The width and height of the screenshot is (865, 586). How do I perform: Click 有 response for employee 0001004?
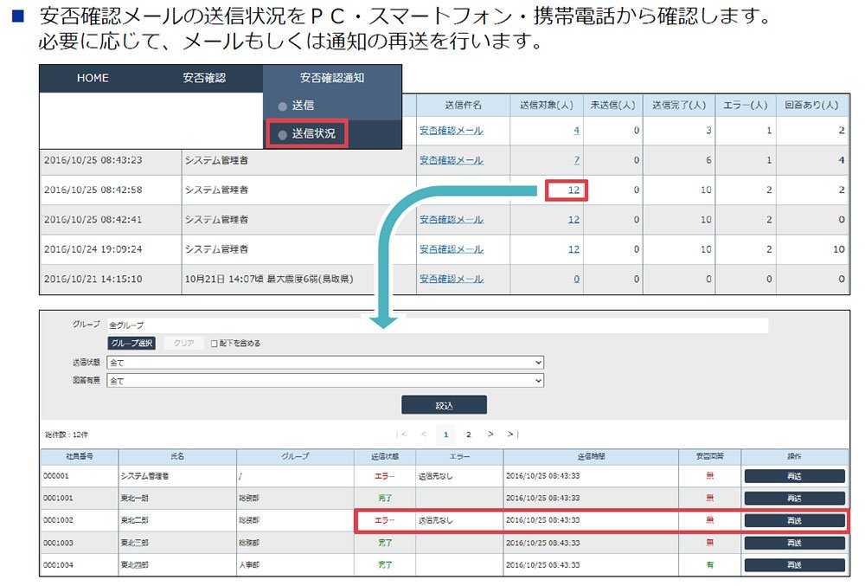pos(710,565)
